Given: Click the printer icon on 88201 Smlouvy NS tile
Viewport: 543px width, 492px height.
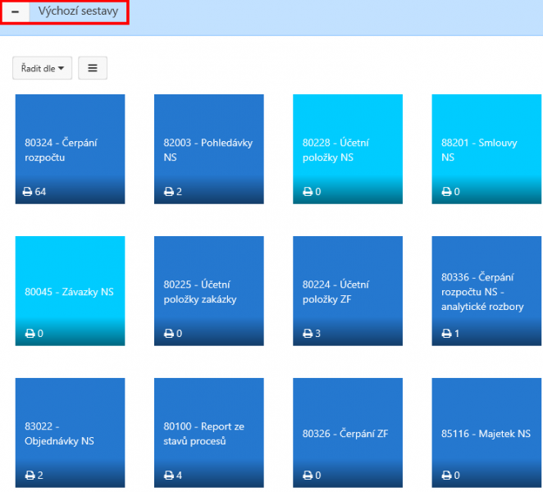Looking at the screenshot, I should pyautogui.click(x=446, y=191).
